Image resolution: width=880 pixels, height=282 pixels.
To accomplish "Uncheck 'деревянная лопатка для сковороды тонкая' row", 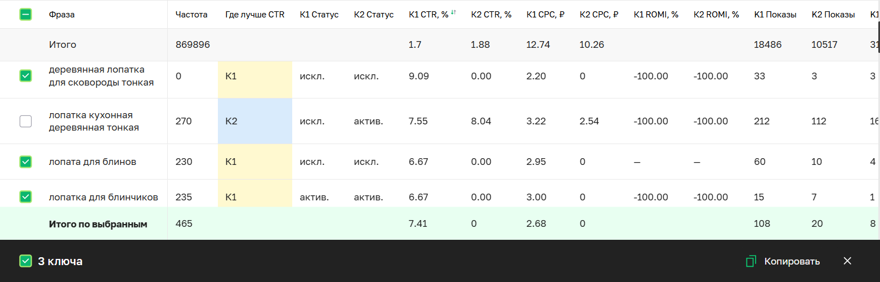I will (25, 75).
